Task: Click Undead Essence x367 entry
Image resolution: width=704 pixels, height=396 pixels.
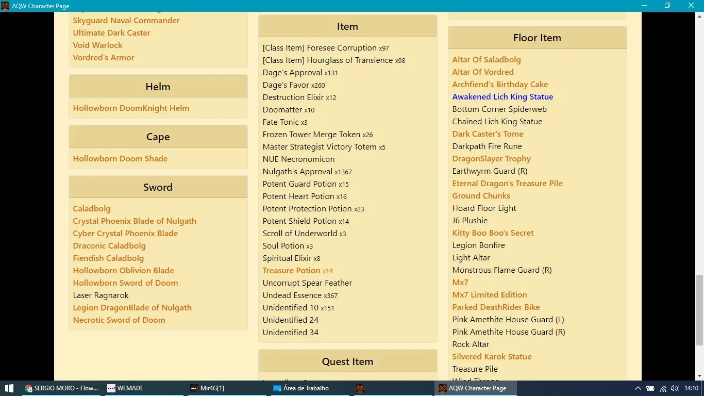Action: [x=300, y=295]
